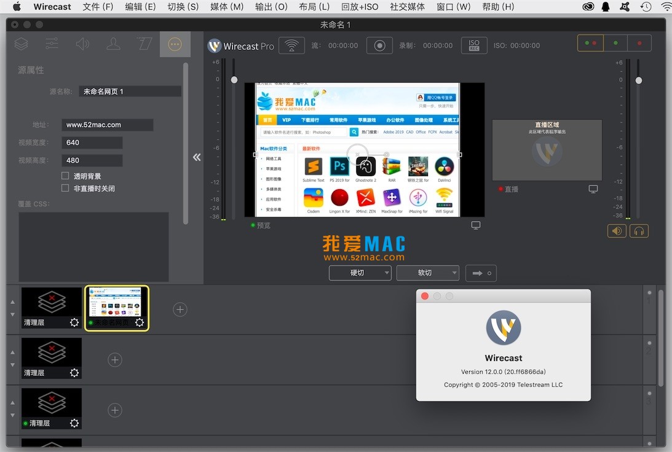Open the 软切 transition dropdown
Image resolution: width=672 pixels, height=452 pixels.
tap(427, 273)
